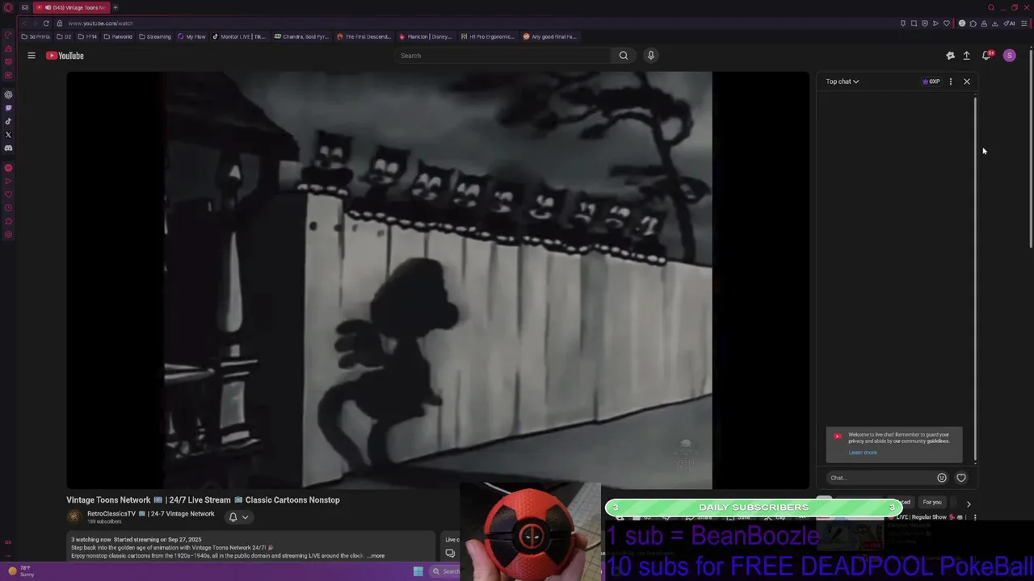Open the emoji picker in chat input
The image size is (1034, 581).
tap(941, 478)
